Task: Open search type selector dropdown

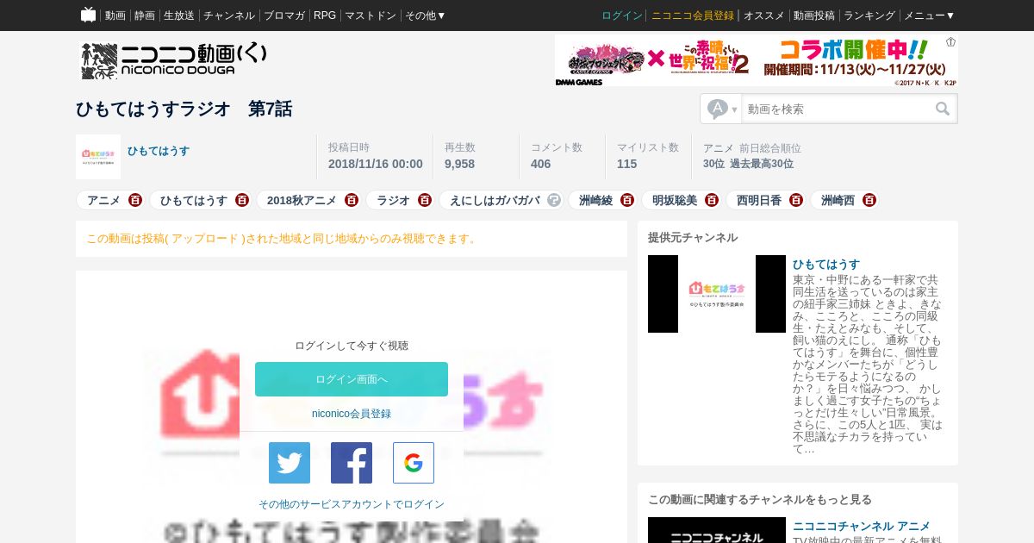Action: click(721, 109)
